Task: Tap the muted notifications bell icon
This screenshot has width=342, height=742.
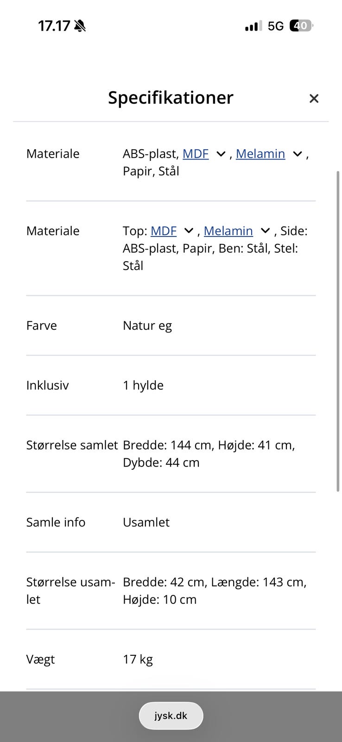Action: [80, 26]
